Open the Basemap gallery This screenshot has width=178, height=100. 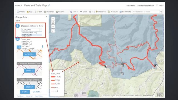coord(49,12)
